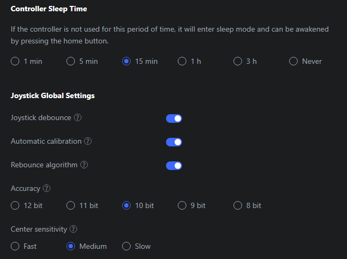Select the 15 min sleep option

126,62
